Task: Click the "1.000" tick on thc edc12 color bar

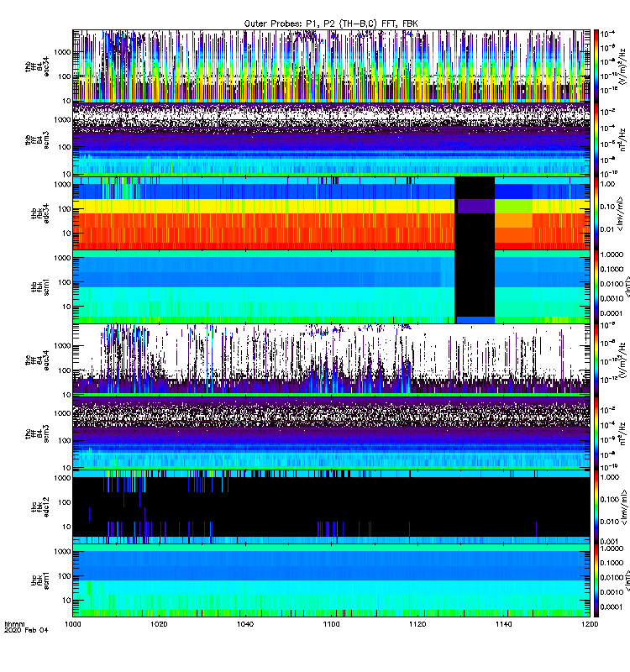Action: [610, 477]
